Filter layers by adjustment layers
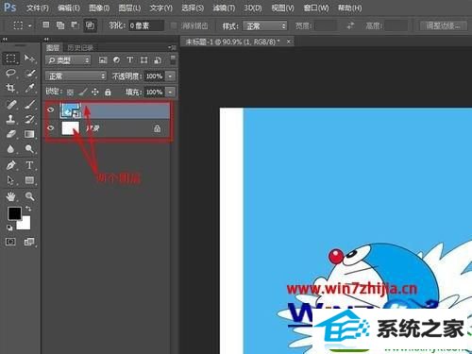This screenshot has height=354, width=472. (x=116, y=59)
